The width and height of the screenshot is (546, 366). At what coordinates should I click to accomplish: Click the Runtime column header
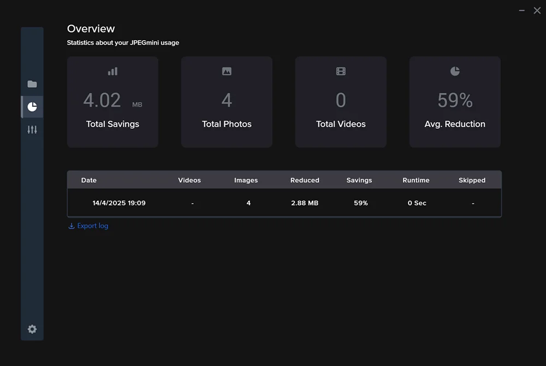tap(416, 180)
